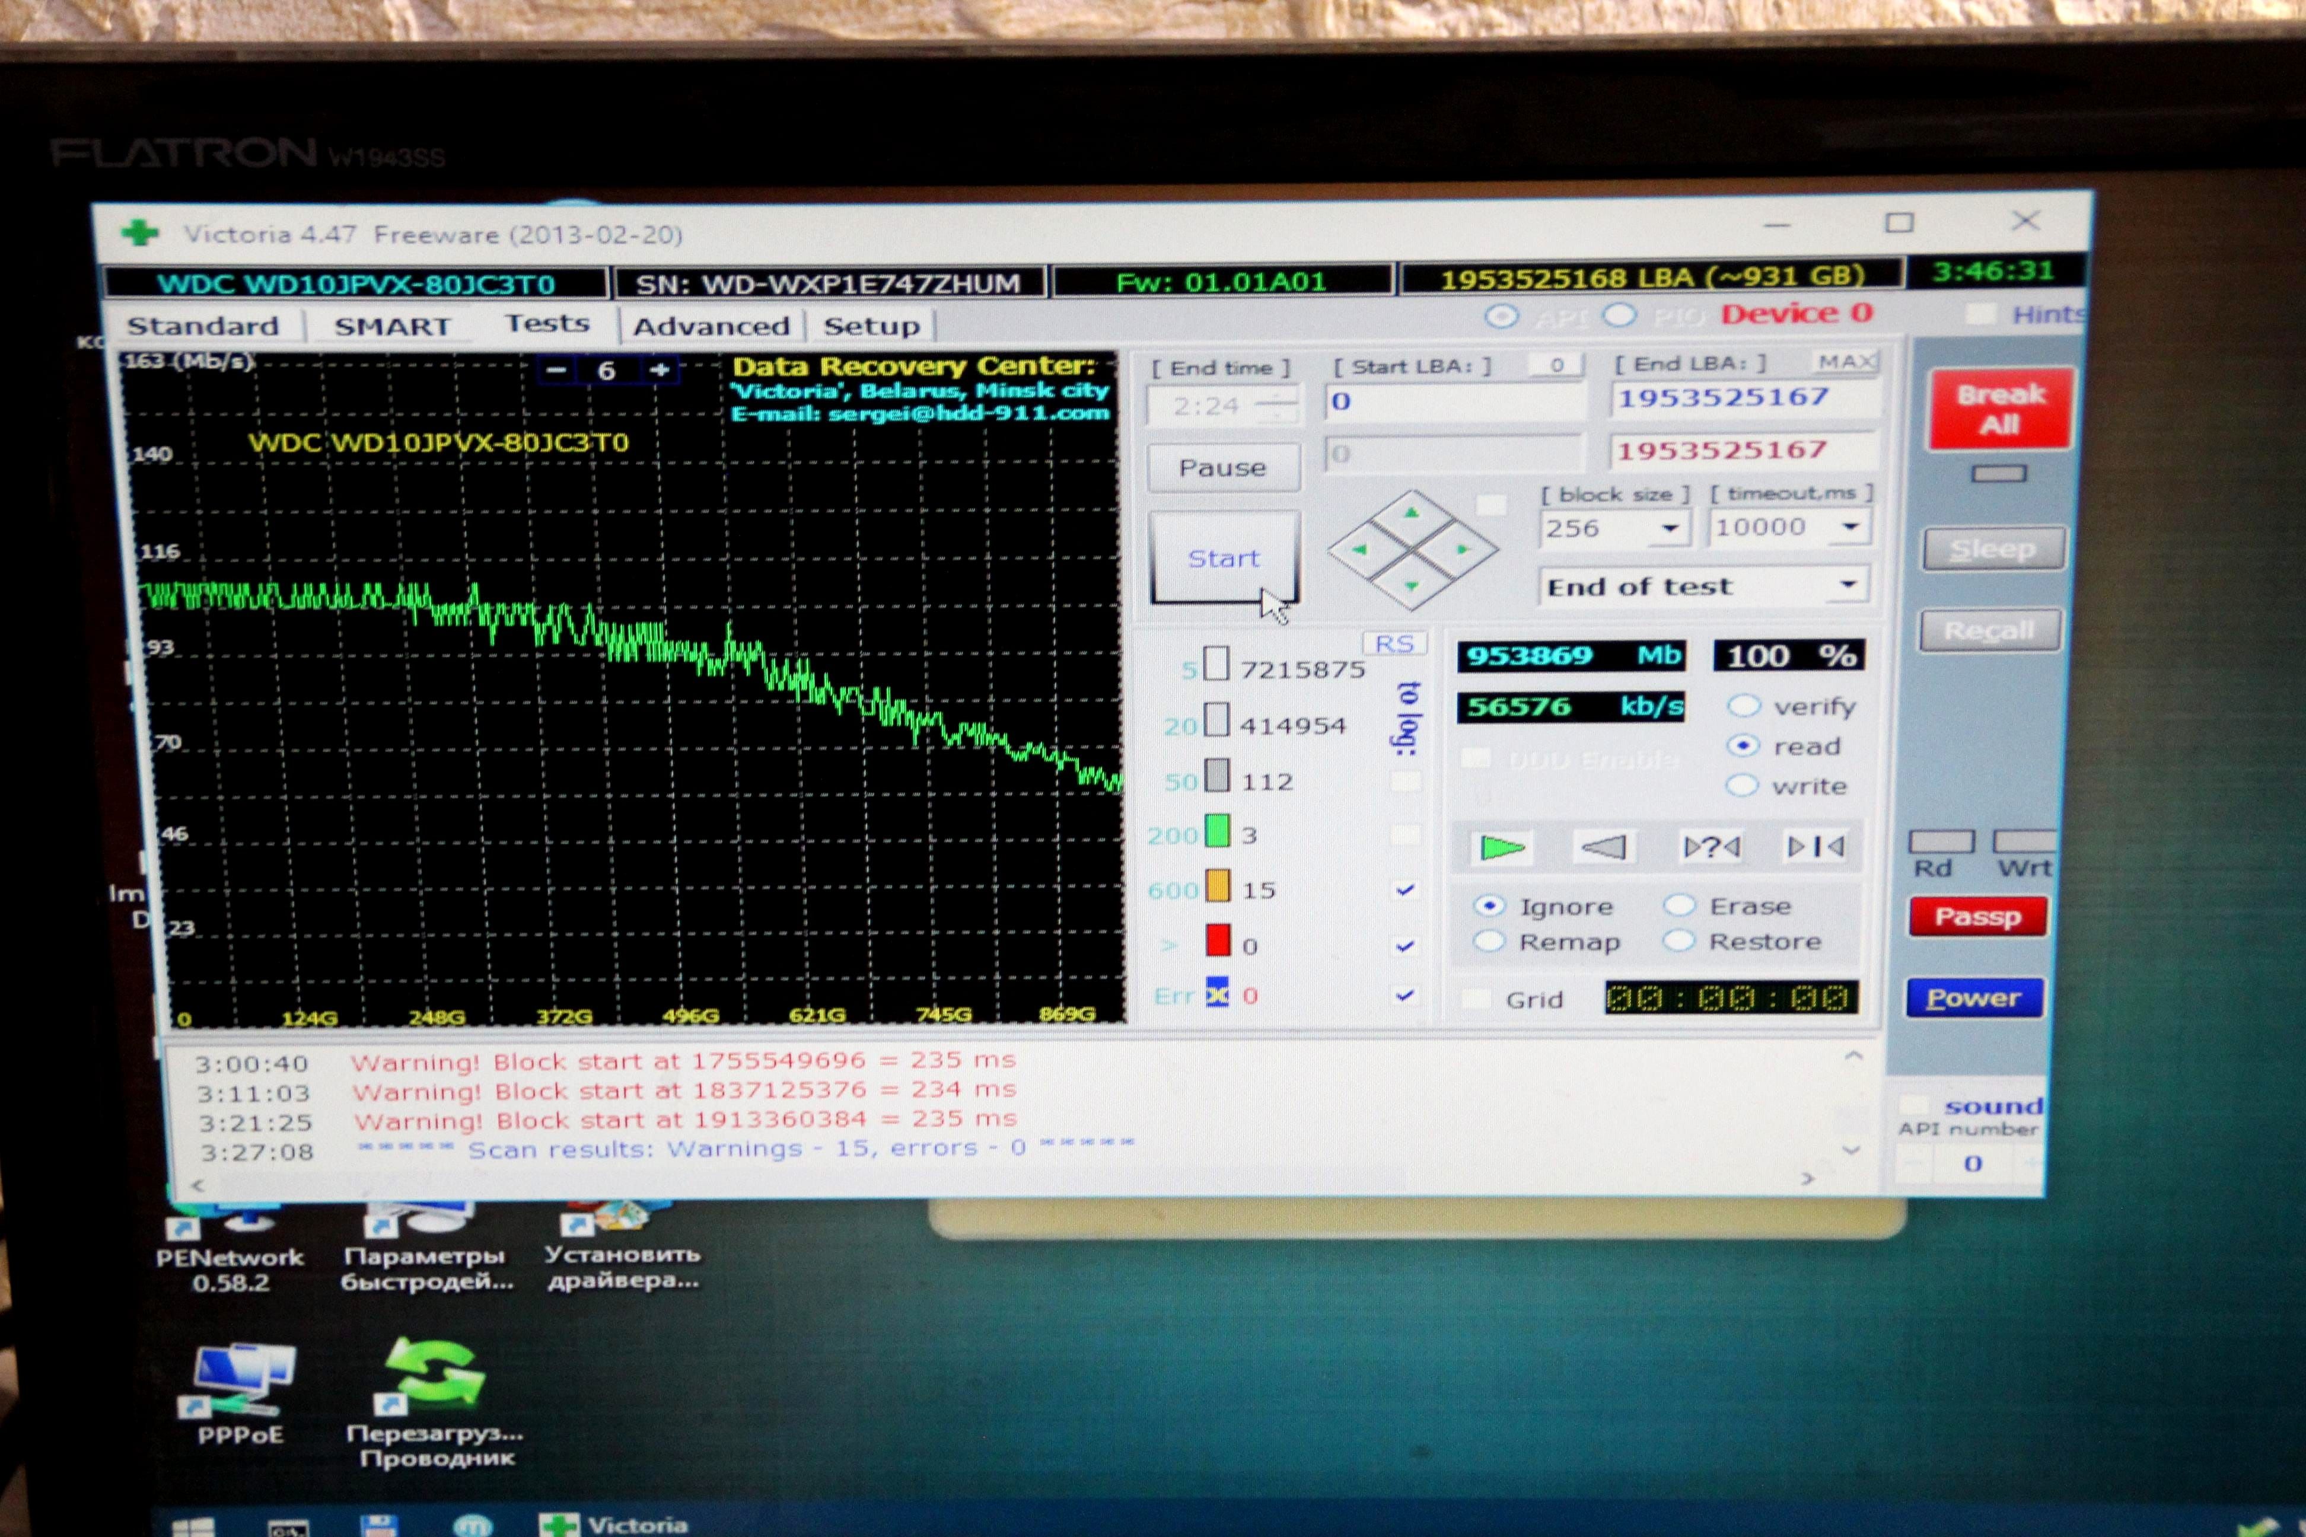Select the PIO radio button

1619,315
